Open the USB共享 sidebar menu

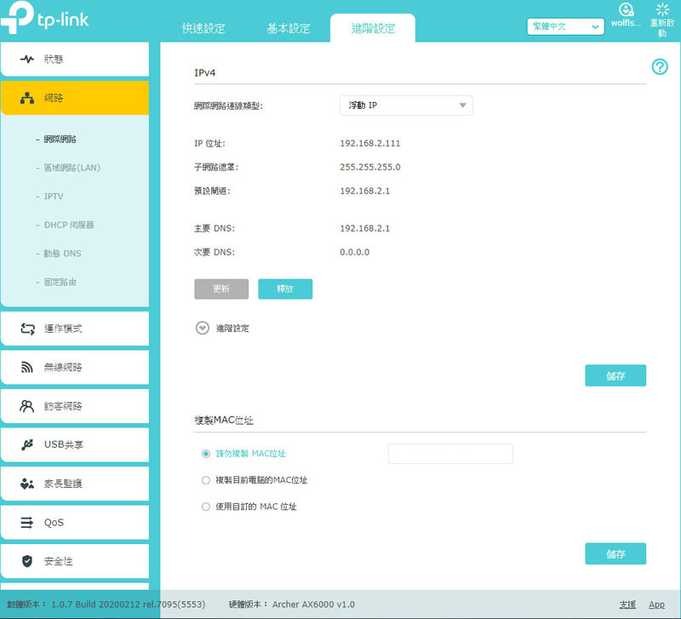[75, 444]
